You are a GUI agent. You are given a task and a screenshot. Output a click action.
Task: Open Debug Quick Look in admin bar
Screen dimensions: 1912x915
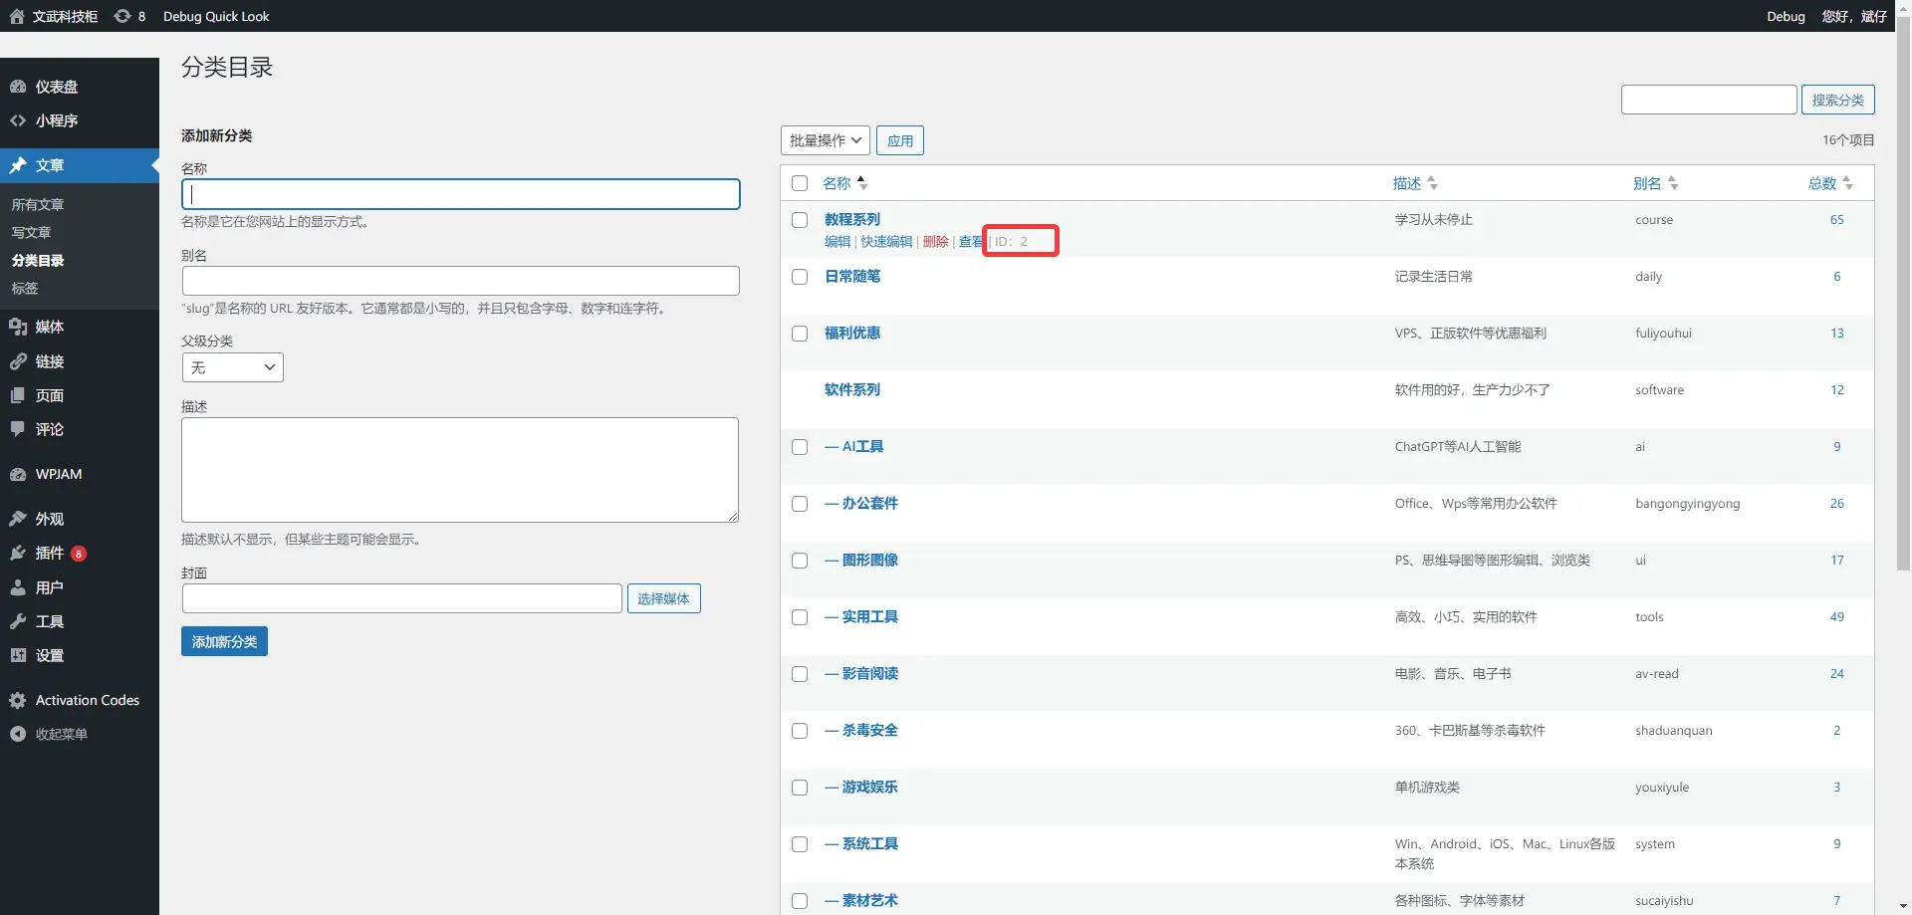click(x=216, y=16)
